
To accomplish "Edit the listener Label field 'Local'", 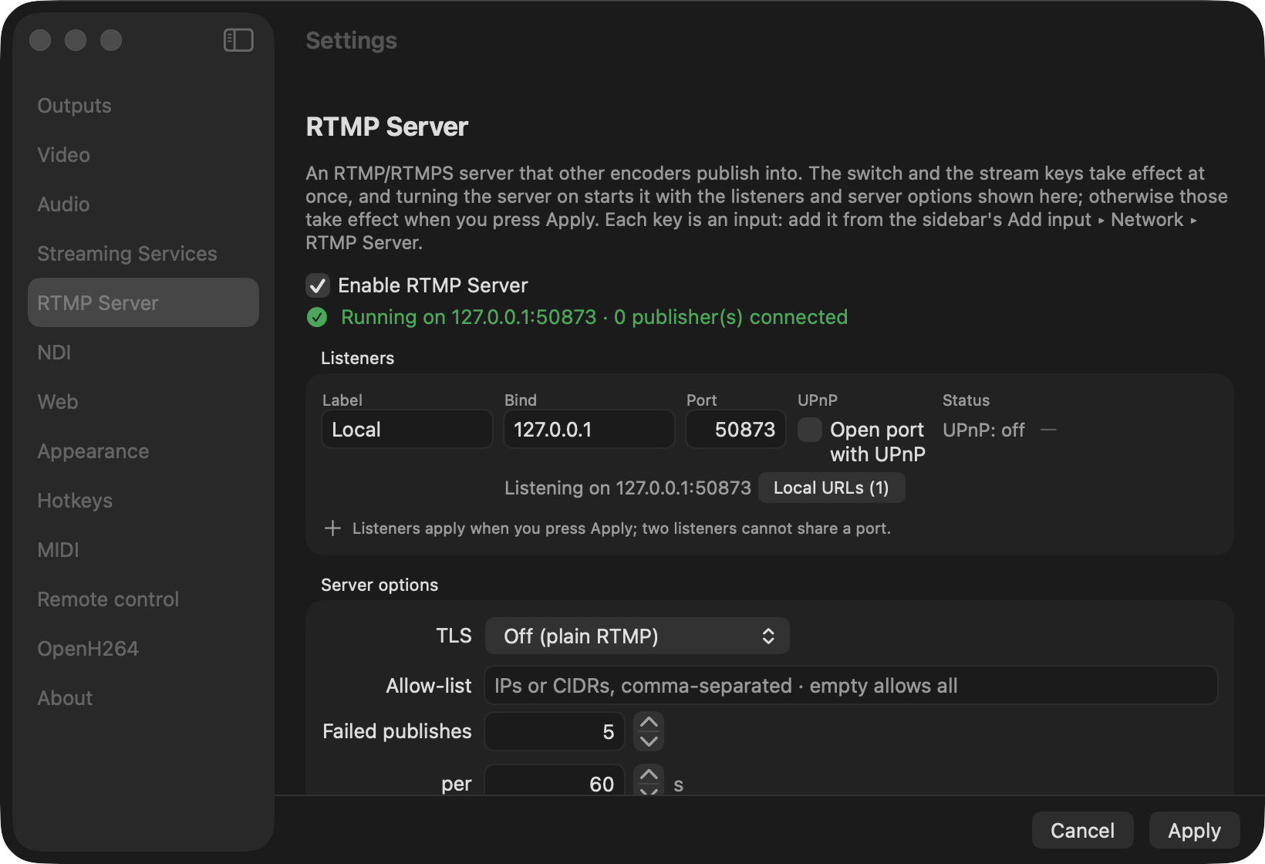I will pos(407,429).
